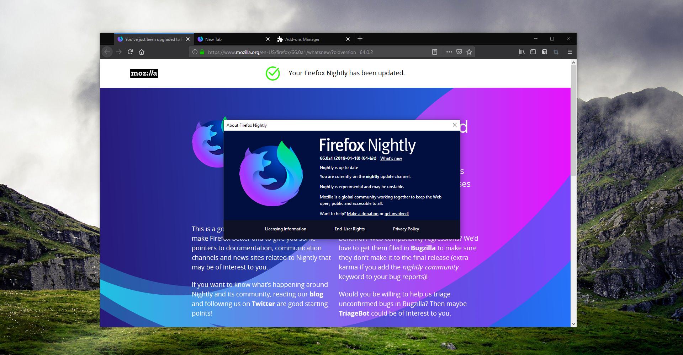This screenshot has height=355, width=683.
Task: Click the green padlock icon
Action: pos(202,52)
